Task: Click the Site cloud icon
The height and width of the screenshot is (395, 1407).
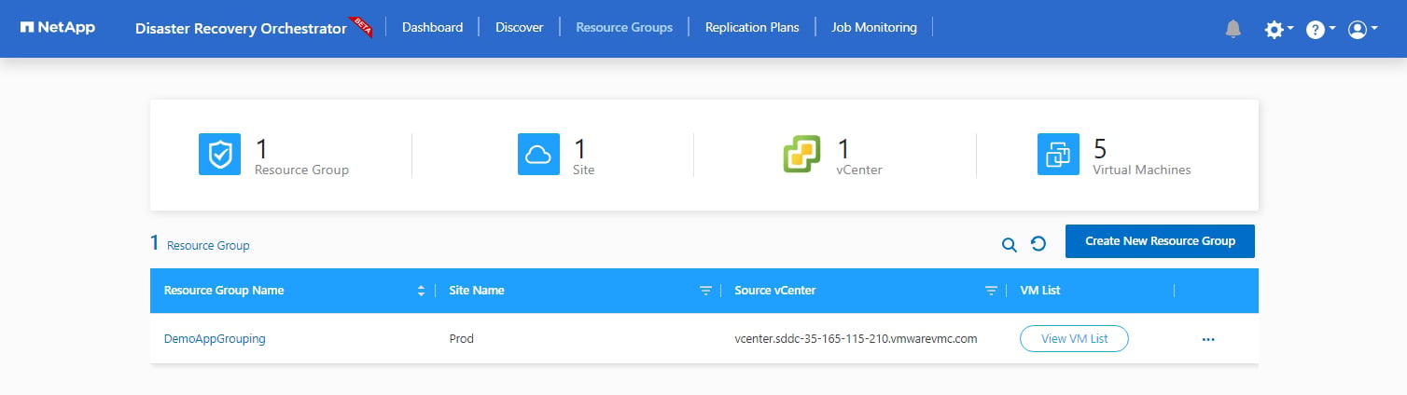Action: [x=538, y=154]
